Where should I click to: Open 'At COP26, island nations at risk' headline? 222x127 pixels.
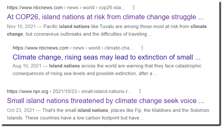click(105, 17)
